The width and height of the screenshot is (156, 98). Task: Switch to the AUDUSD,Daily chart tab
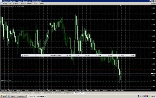click(x=27, y=93)
